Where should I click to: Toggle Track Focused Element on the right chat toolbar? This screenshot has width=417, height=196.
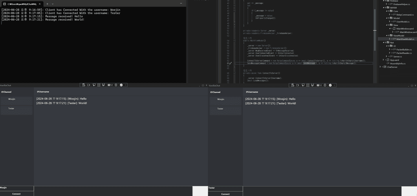point(312,85)
